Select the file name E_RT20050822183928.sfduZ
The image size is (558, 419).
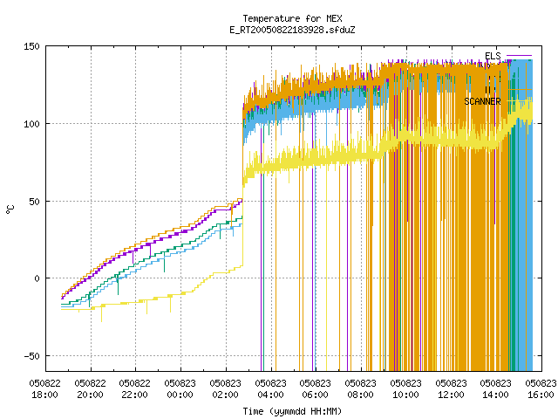tap(292, 30)
